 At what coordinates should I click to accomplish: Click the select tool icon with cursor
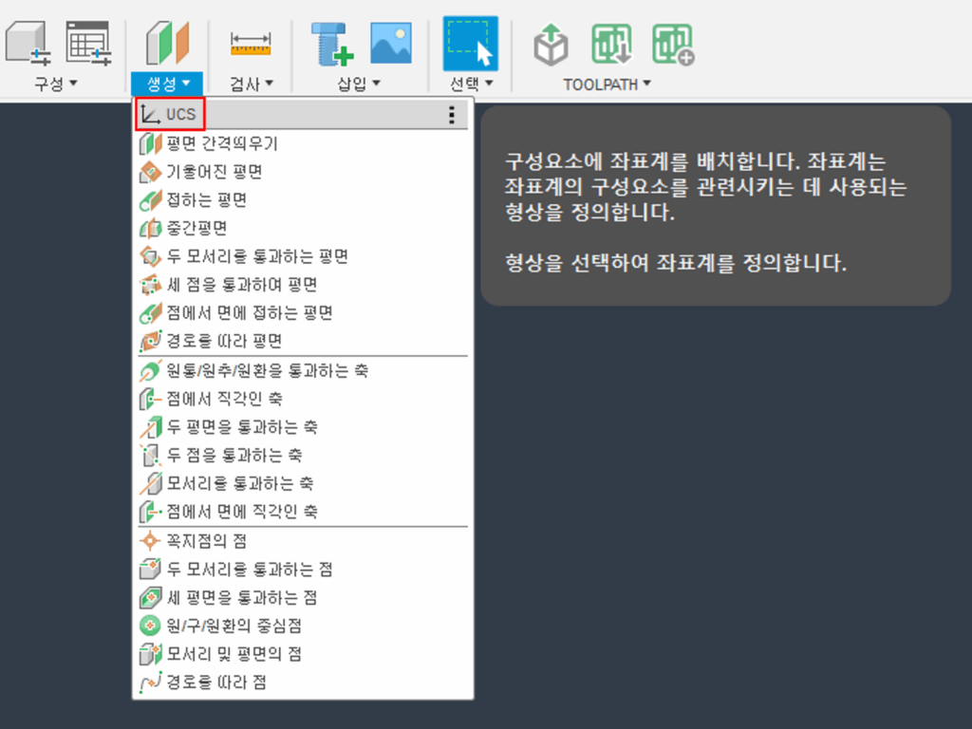(x=470, y=43)
